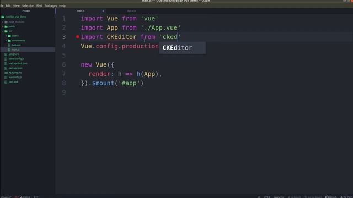
Task: Click the .gitignore file icon
Action: 6,54
